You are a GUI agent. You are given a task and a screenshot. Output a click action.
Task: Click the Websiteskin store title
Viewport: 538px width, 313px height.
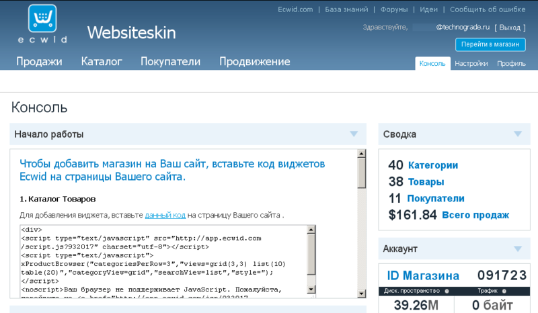point(131,32)
